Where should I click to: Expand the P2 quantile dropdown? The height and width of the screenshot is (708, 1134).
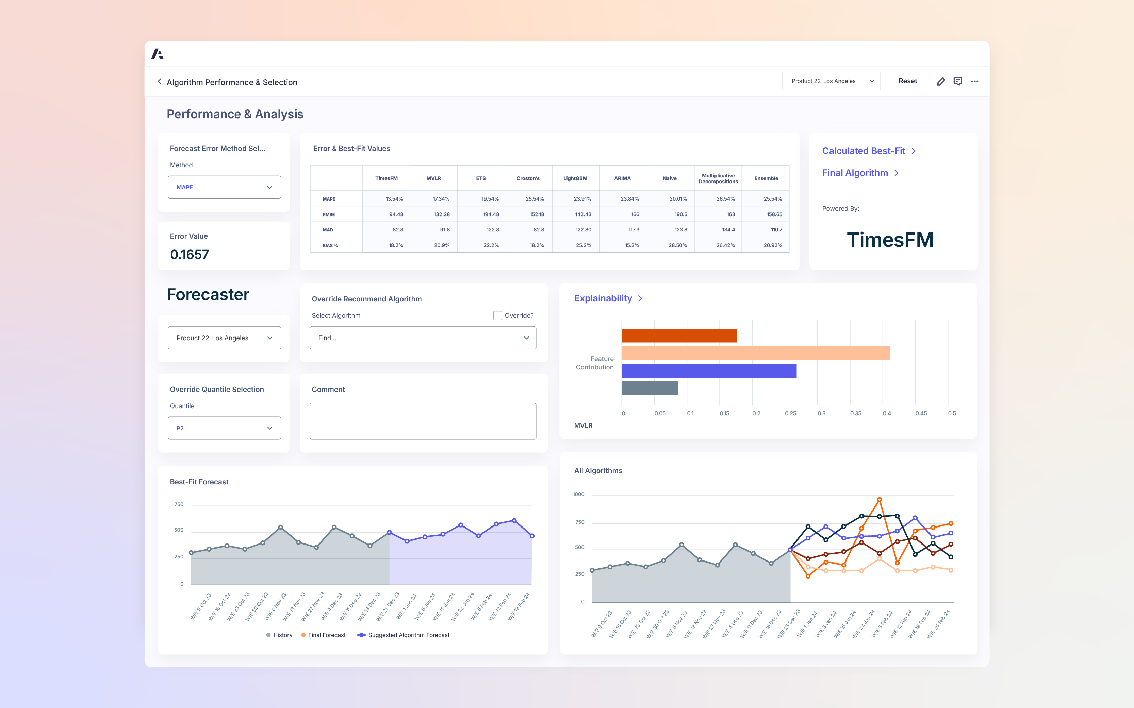coord(225,428)
